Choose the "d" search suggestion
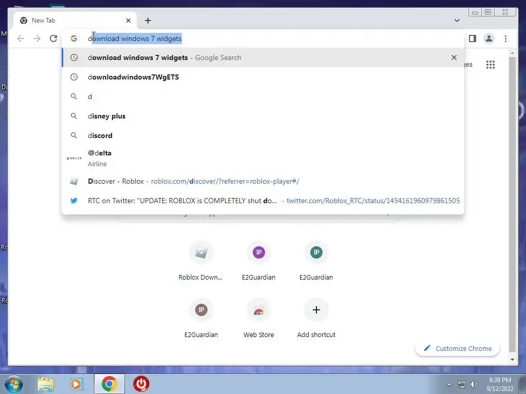 click(263, 96)
